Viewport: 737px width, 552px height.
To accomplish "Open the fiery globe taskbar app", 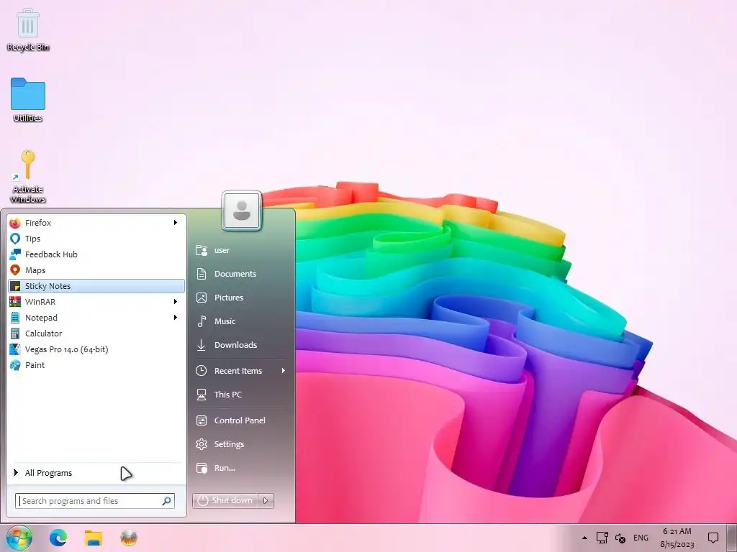I will coord(129,538).
